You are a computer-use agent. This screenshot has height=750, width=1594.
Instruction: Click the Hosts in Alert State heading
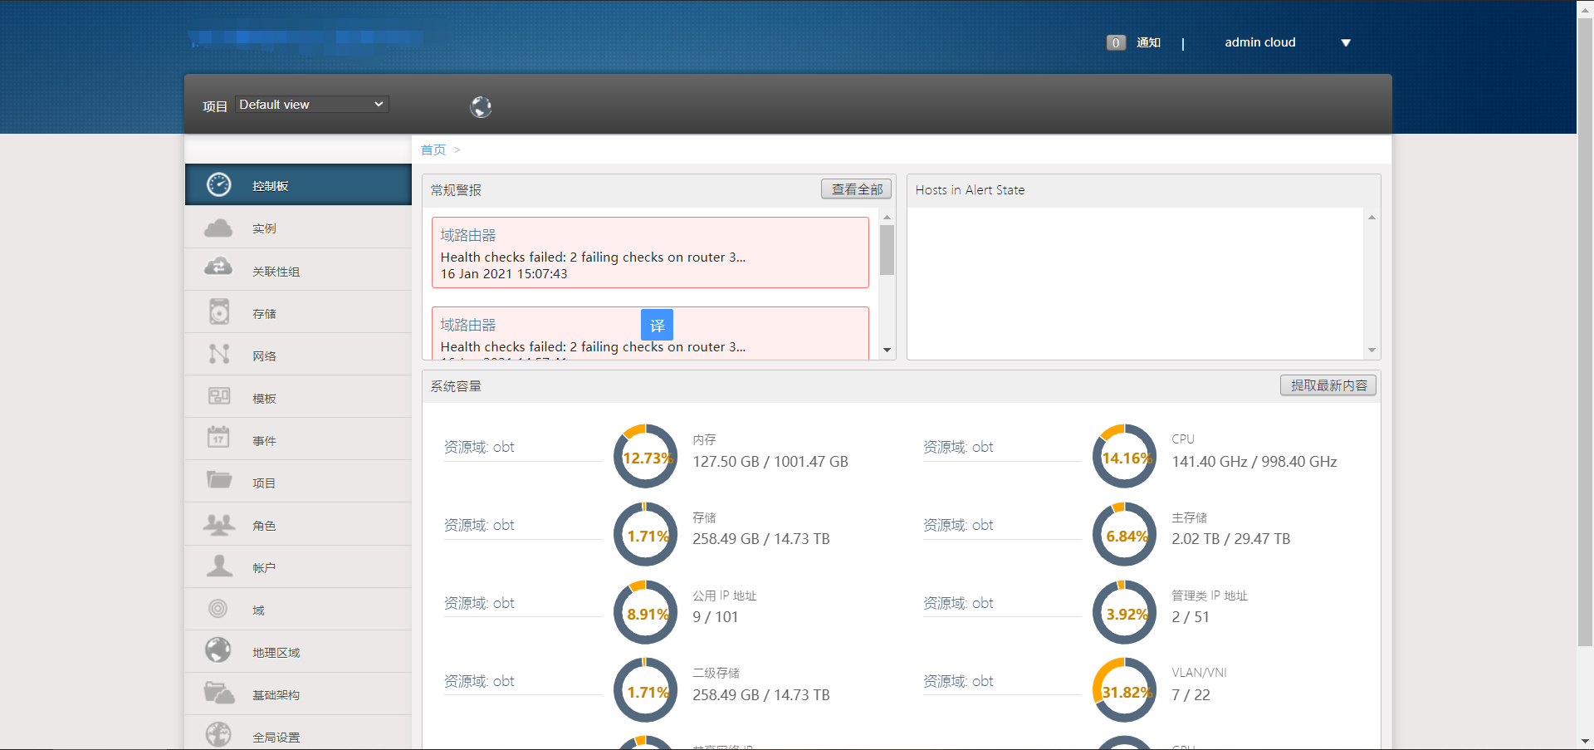pos(970,190)
